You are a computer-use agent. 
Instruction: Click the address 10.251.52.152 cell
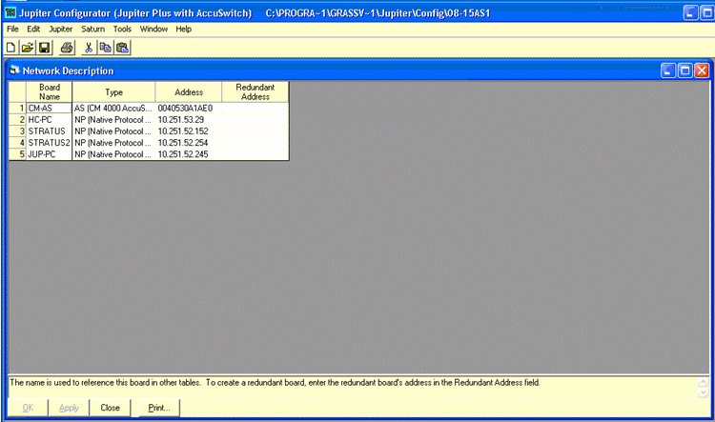point(189,131)
